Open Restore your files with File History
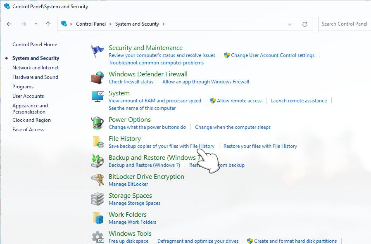The width and height of the screenshot is (371, 244). (260, 146)
